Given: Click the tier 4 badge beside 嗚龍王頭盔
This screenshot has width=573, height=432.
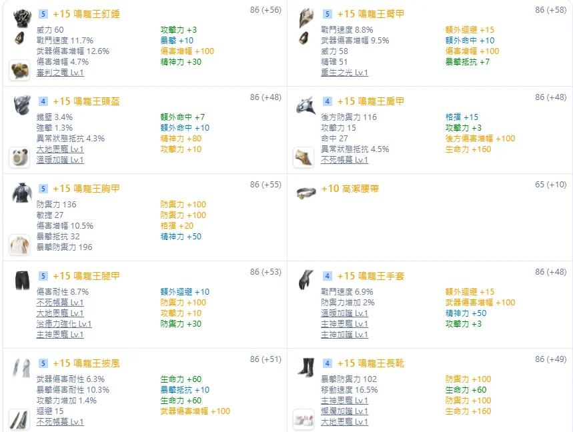Looking at the screenshot, I should tap(43, 101).
